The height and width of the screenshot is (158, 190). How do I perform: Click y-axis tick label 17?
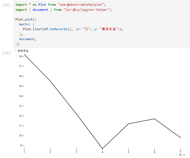pos(20,66)
